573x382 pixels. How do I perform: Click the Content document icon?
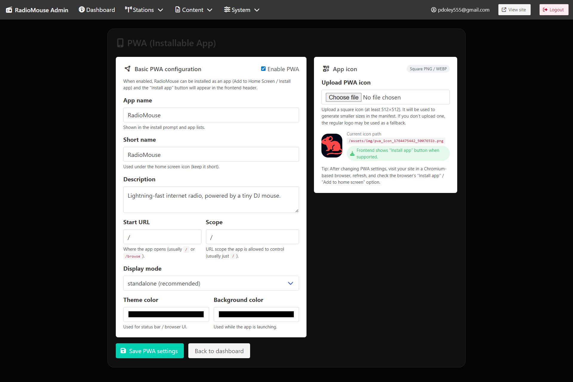point(178,10)
